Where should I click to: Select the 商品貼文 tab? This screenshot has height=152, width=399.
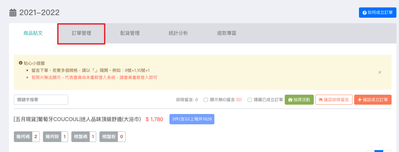33,33
